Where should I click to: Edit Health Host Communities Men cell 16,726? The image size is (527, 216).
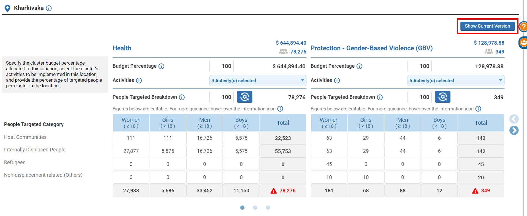click(205, 138)
